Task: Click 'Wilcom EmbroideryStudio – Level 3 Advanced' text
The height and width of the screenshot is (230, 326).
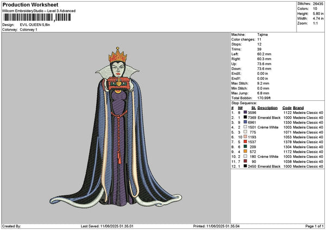Action: coord(39,11)
